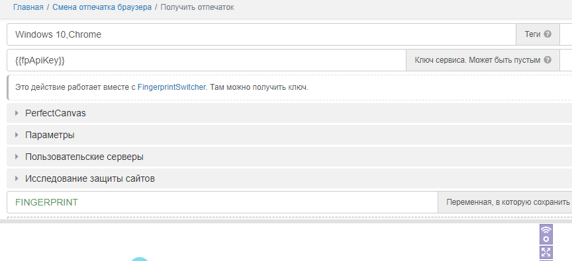The image size is (572, 261).
Task: Show help icon for Ключ сервиса
Action: point(548,60)
